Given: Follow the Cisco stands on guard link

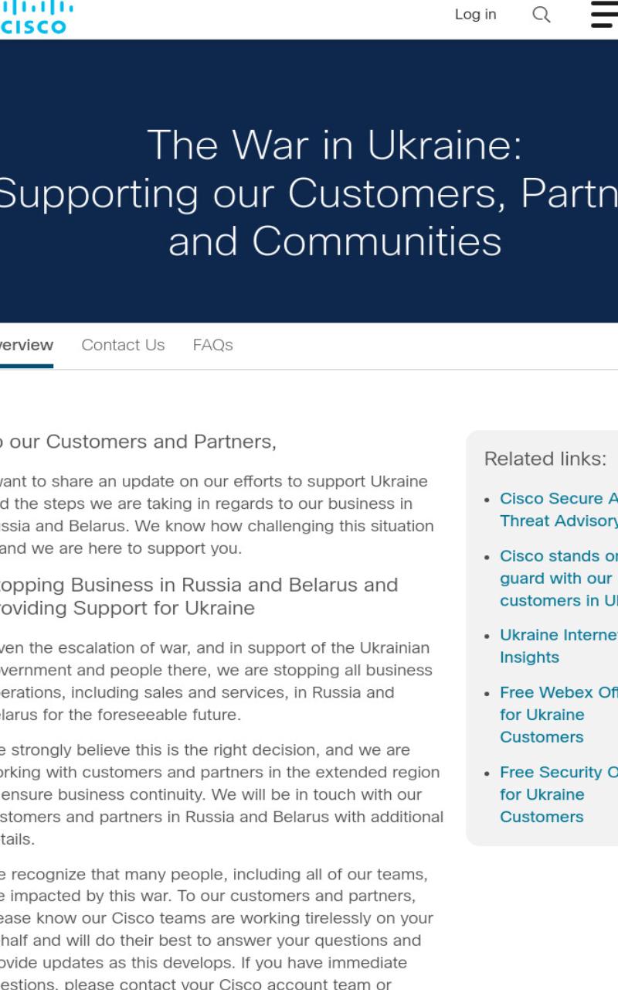Looking at the screenshot, I should point(559,579).
